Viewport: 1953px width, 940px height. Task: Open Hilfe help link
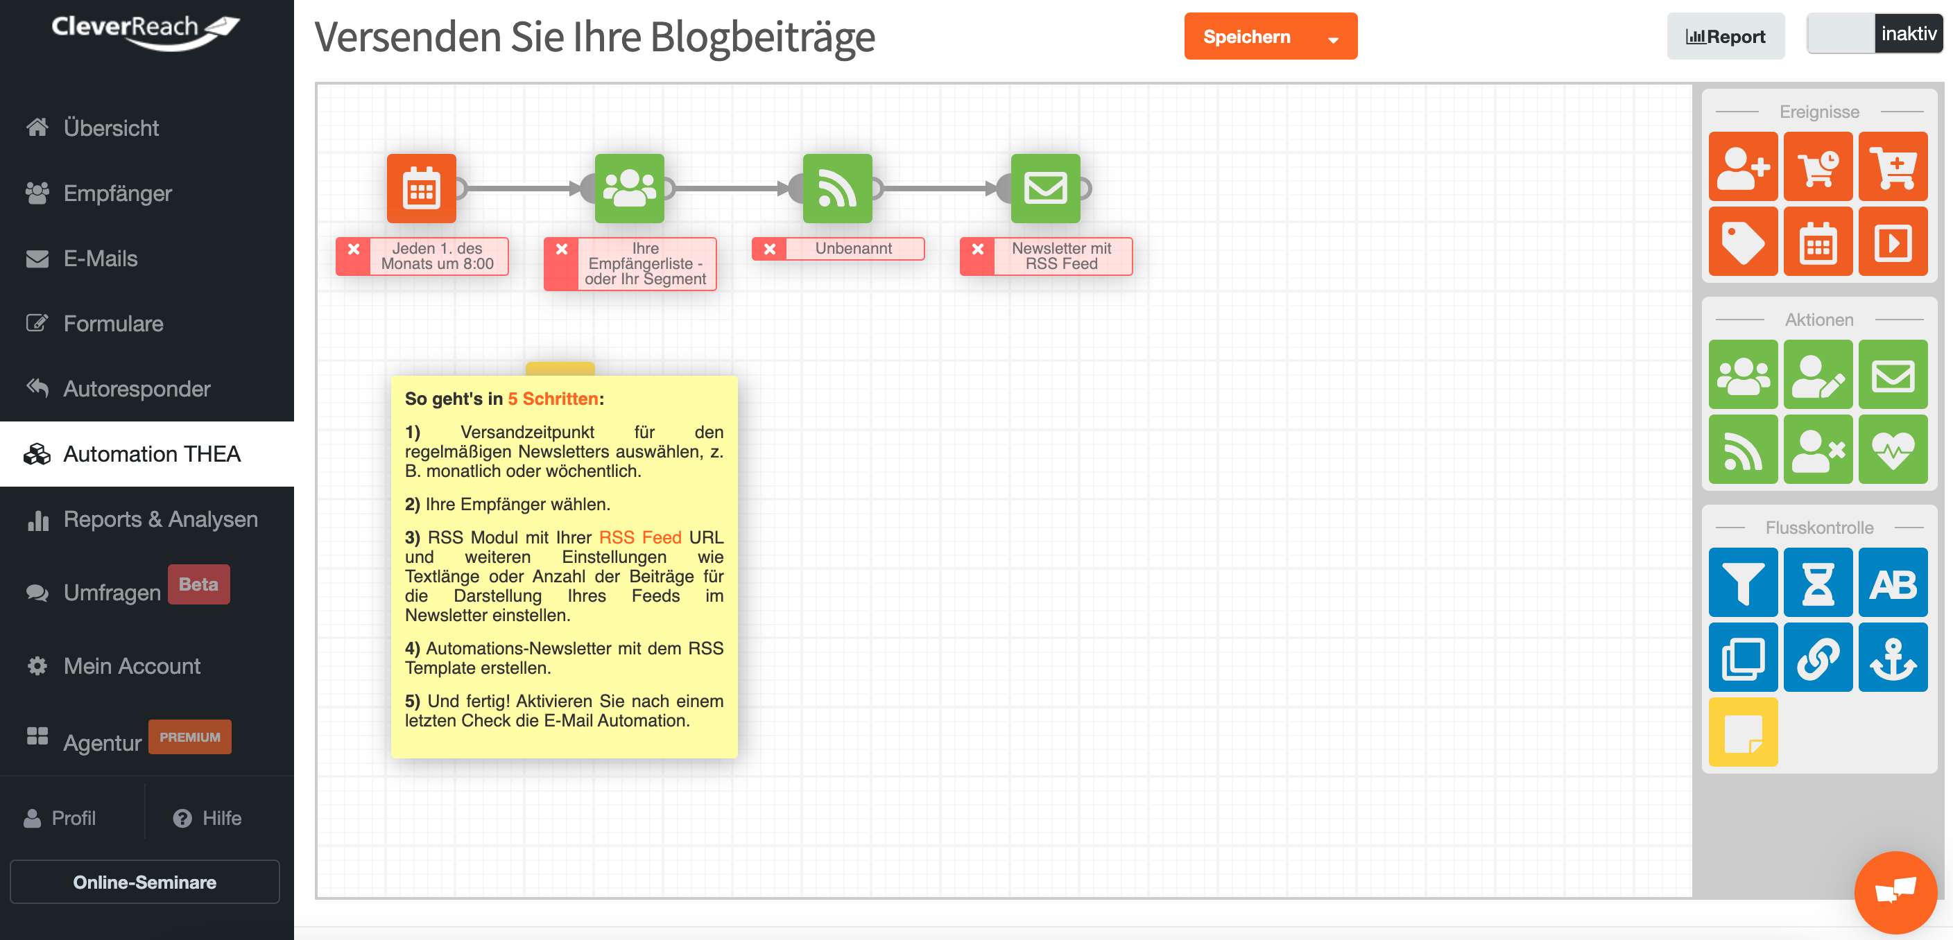tap(208, 818)
